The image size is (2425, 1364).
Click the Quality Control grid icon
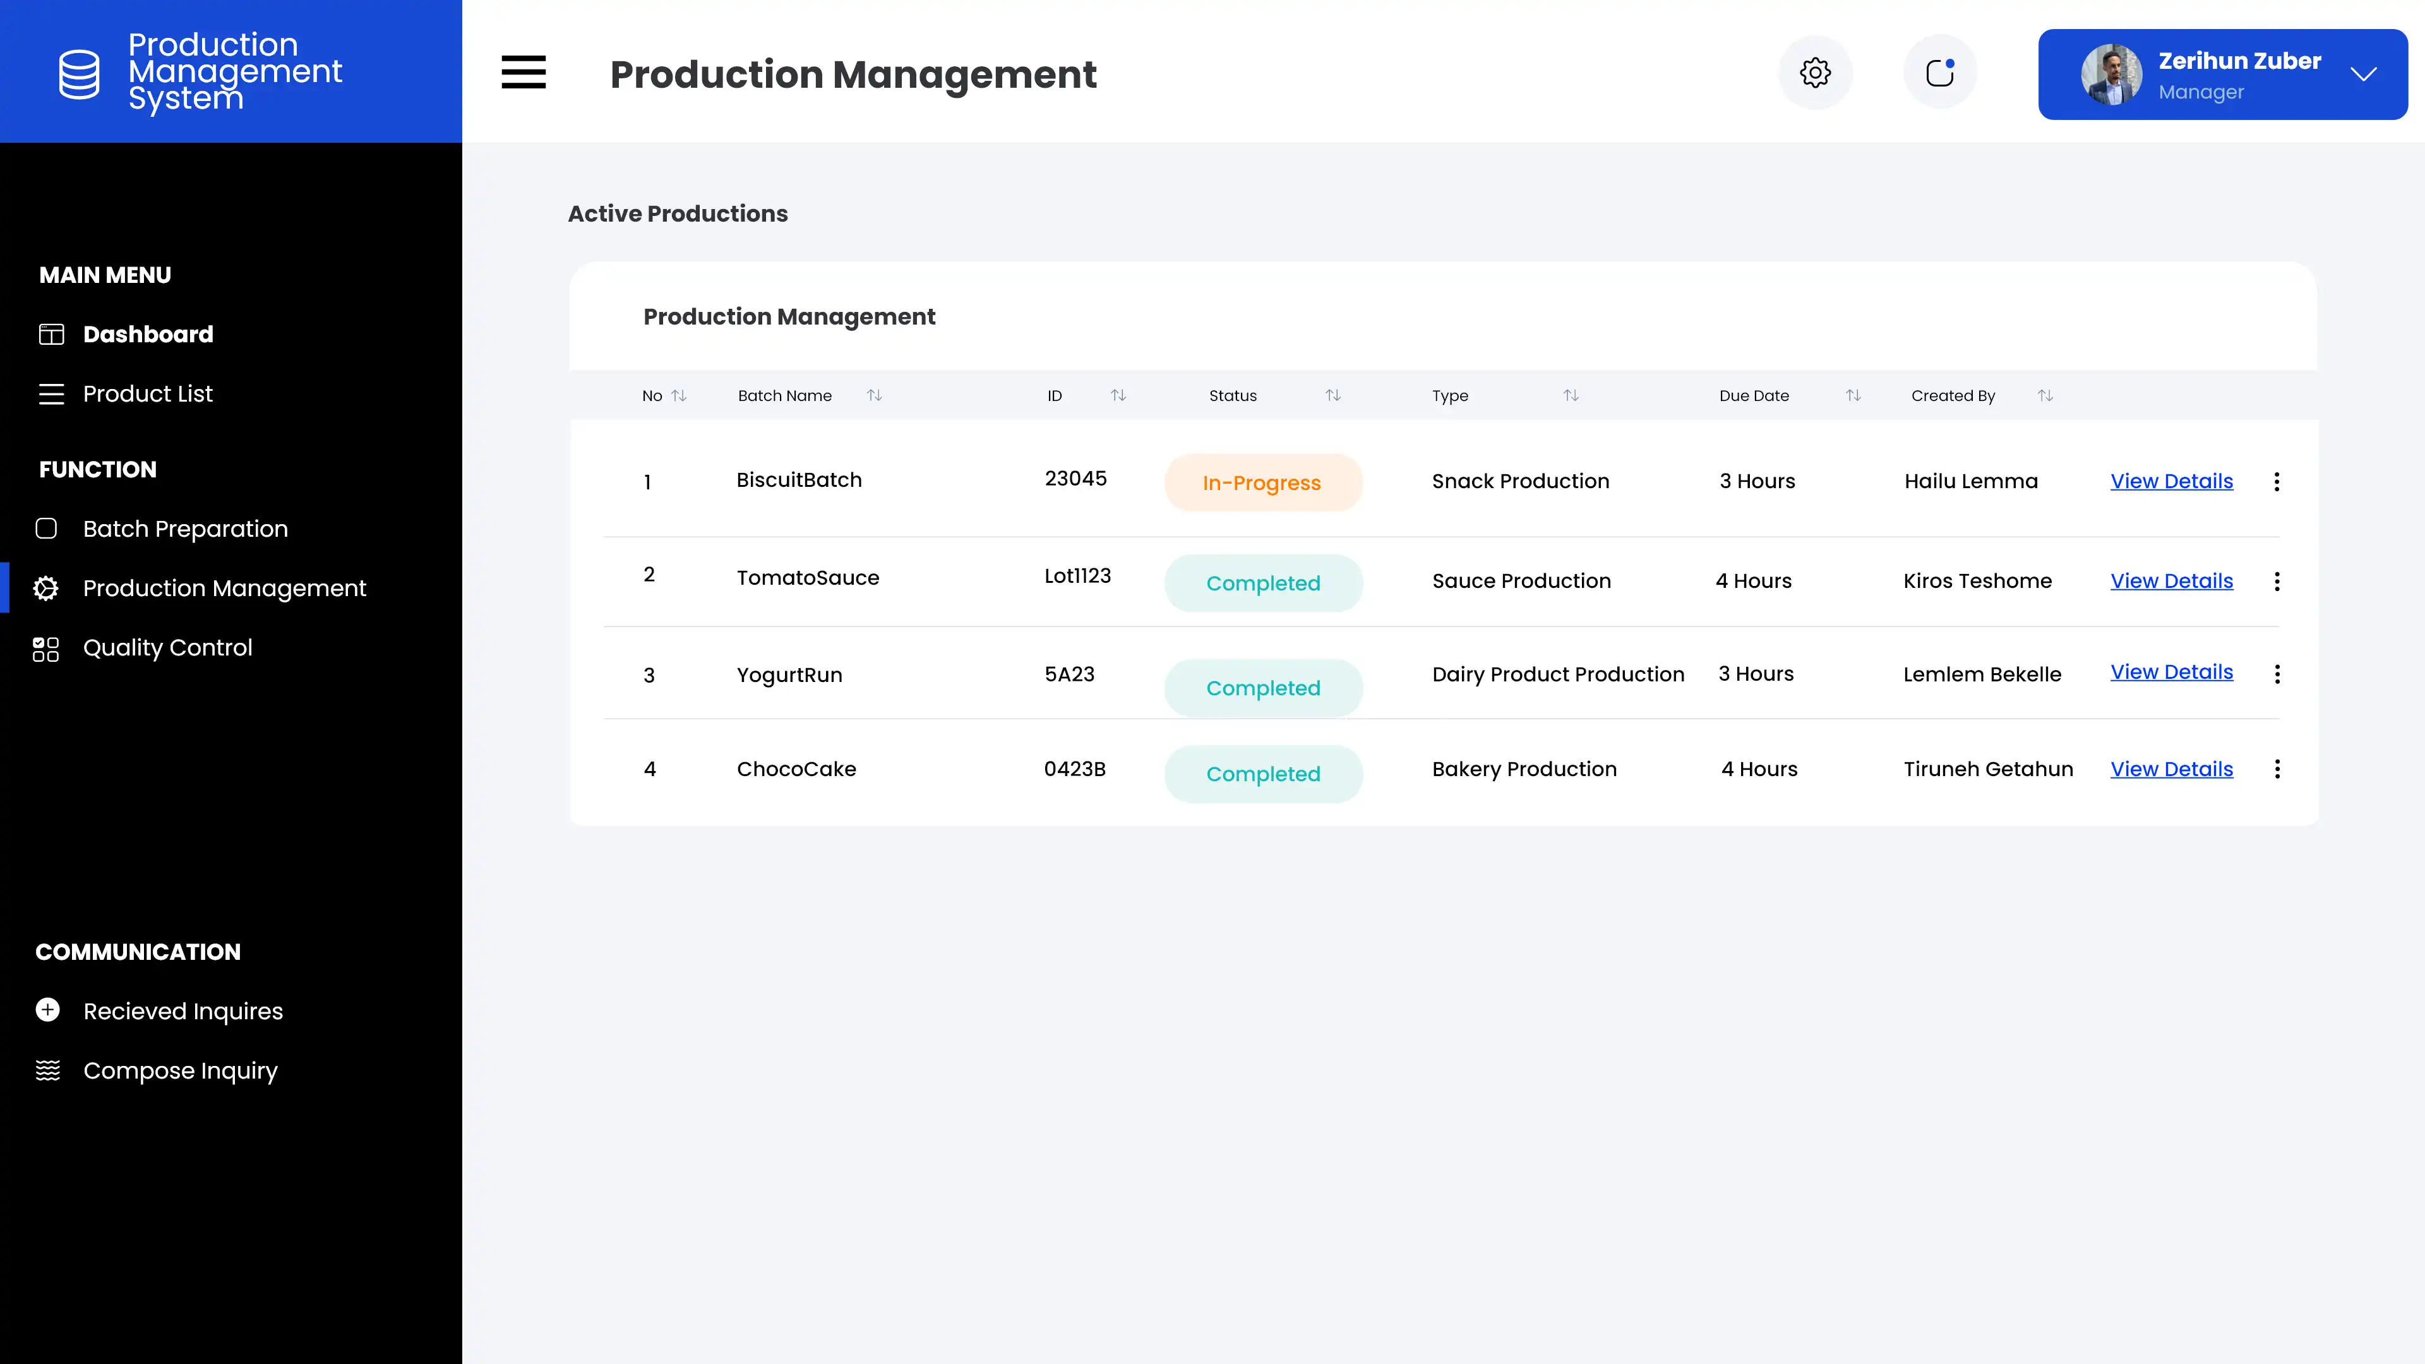46,649
